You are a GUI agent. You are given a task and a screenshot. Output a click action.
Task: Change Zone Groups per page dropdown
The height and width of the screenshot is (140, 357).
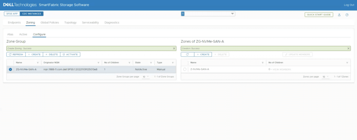point(146,77)
